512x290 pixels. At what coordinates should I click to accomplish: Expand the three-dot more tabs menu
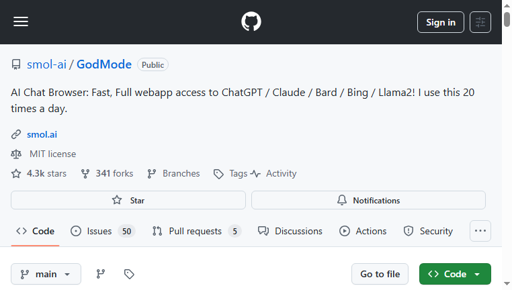480,231
